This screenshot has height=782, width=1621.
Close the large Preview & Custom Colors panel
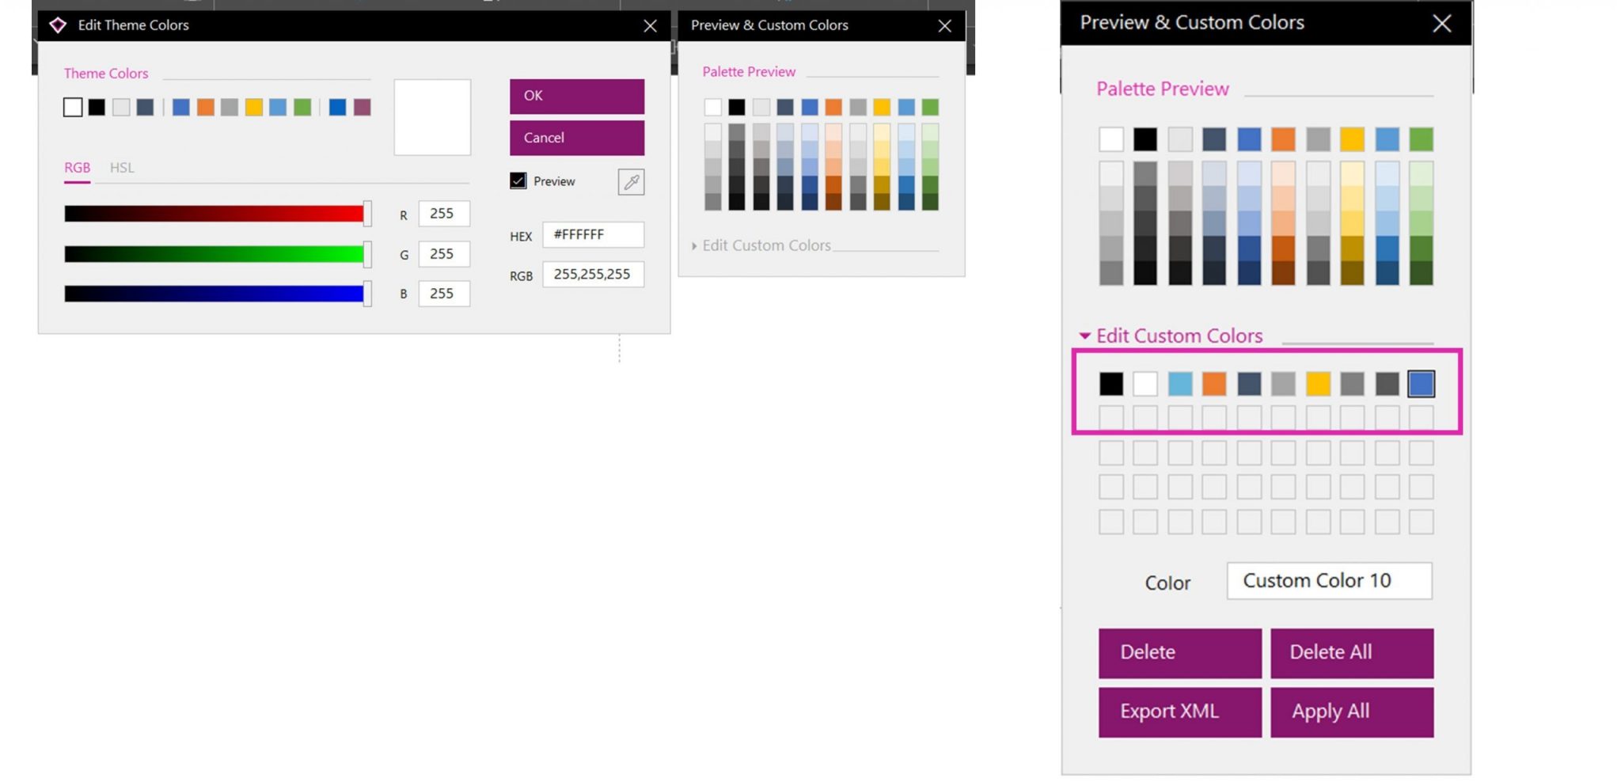[x=1441, y=23]
